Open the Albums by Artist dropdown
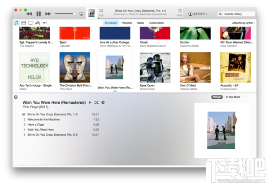 [243, 23]
